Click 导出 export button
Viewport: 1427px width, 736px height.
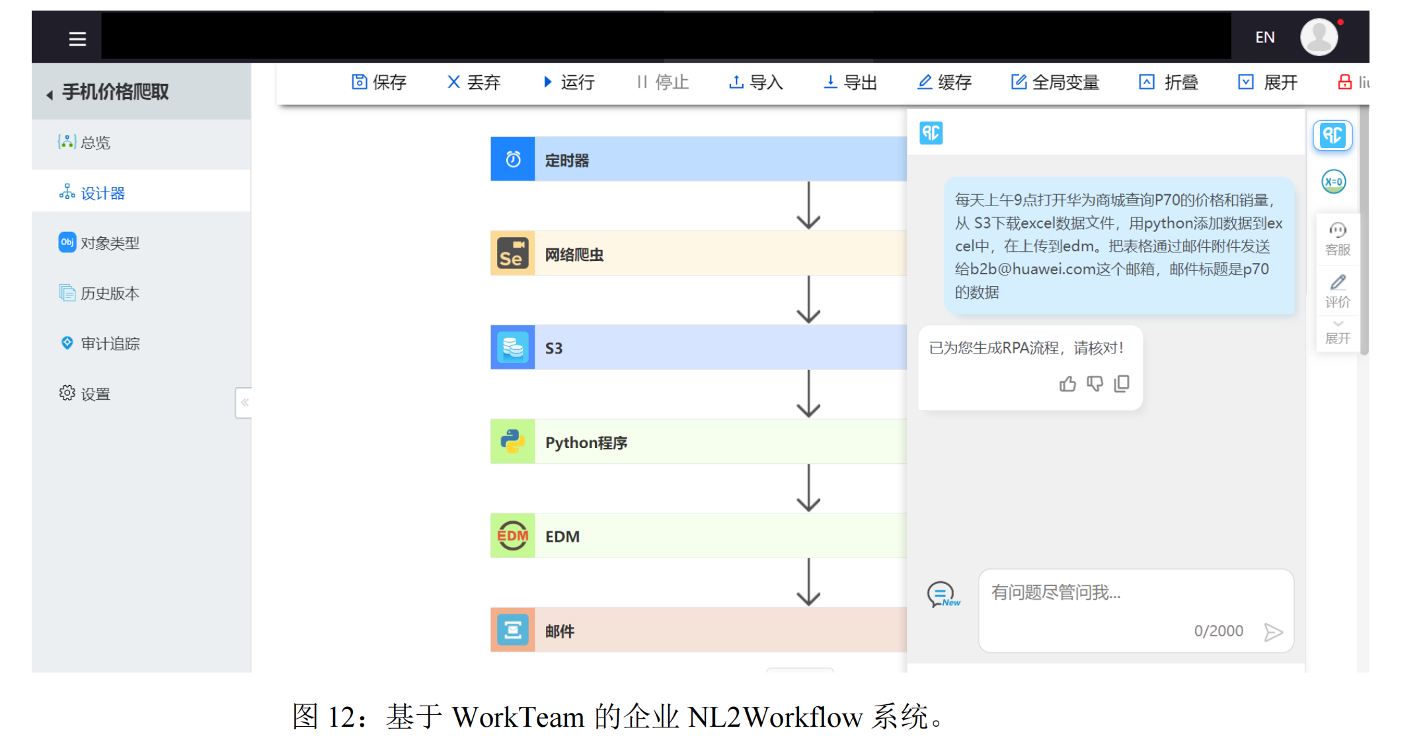pos(851,82)
